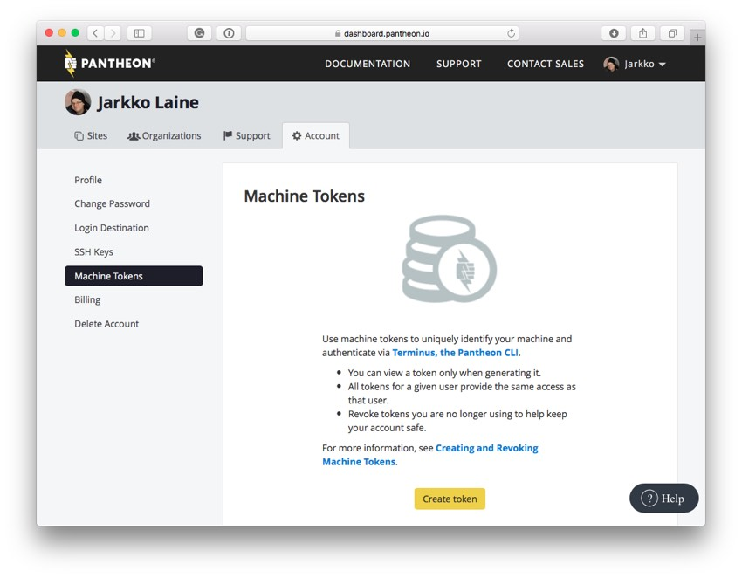Open Safari downloads icon

(614, 33)
